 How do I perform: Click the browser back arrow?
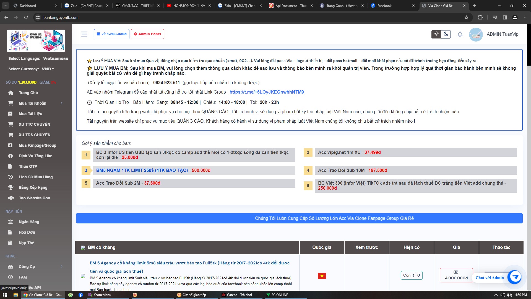(6, 17)
